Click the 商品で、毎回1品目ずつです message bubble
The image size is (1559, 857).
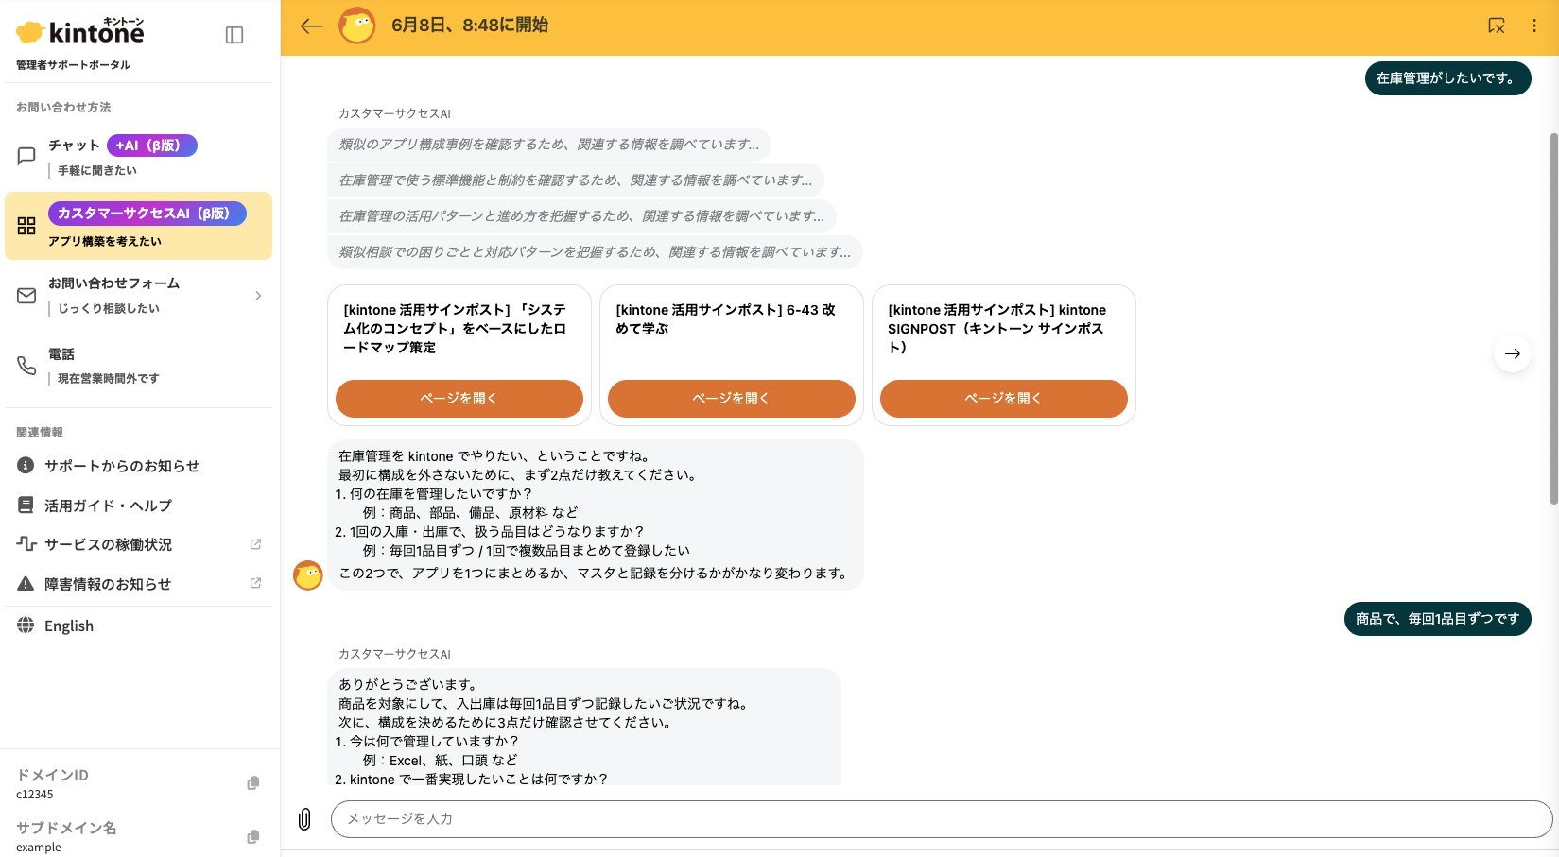(x=1437, y=619)
